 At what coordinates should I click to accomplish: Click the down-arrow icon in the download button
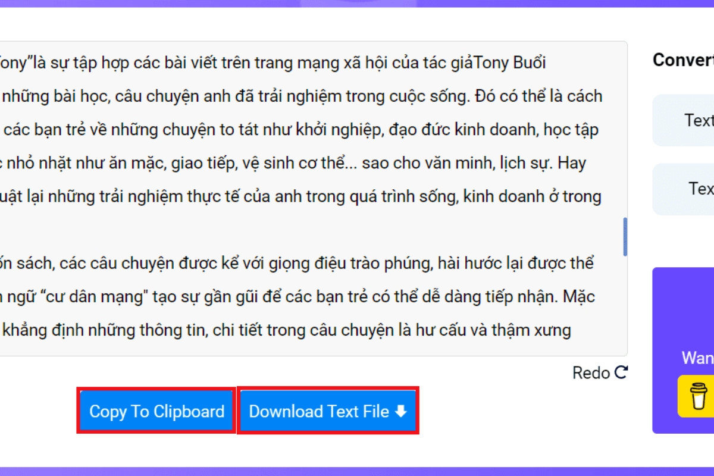pyautogui.click(x=401, y=411)
